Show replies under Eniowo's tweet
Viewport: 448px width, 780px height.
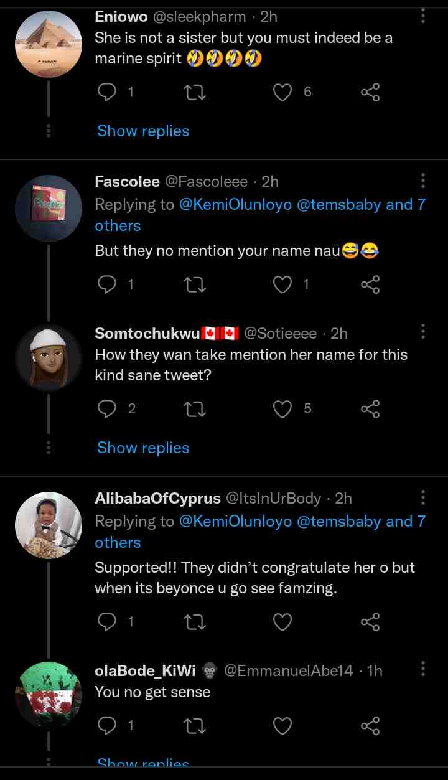click(x=143, y=131)
